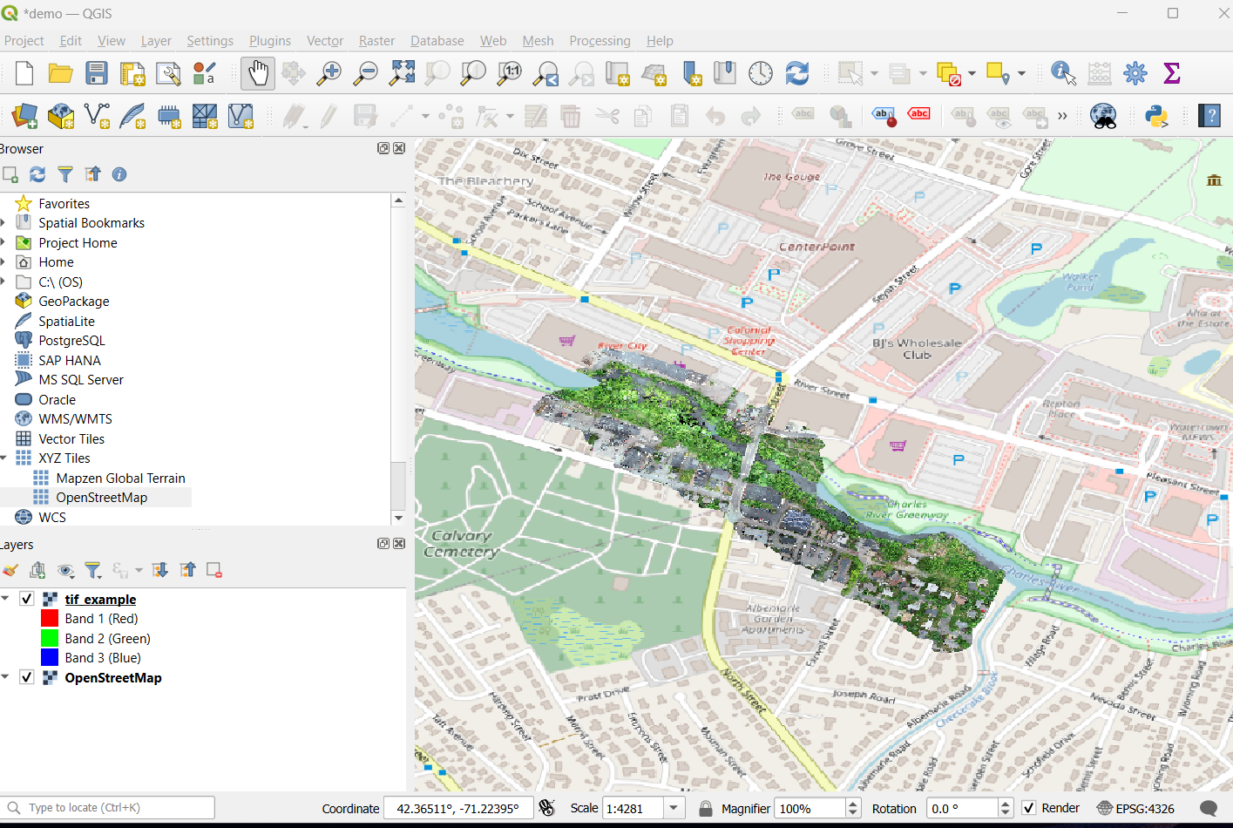
Task: Toggle the scale lock padlock
Action: coord(706,809)
